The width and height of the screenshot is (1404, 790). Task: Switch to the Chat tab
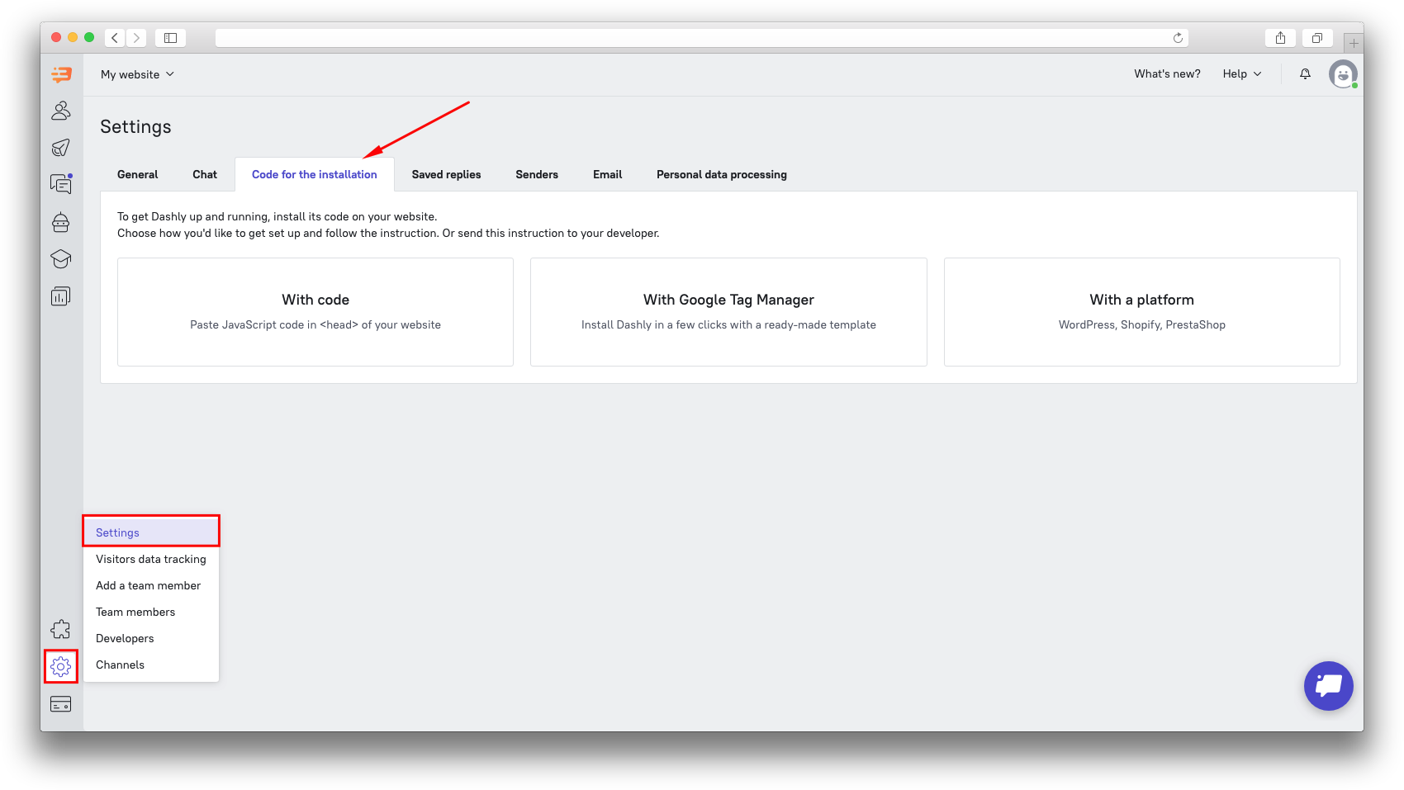point(205,175)
